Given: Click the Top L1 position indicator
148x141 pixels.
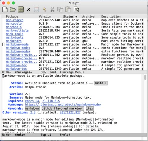Looking at the screenshot, I should [x=46, y=135].
